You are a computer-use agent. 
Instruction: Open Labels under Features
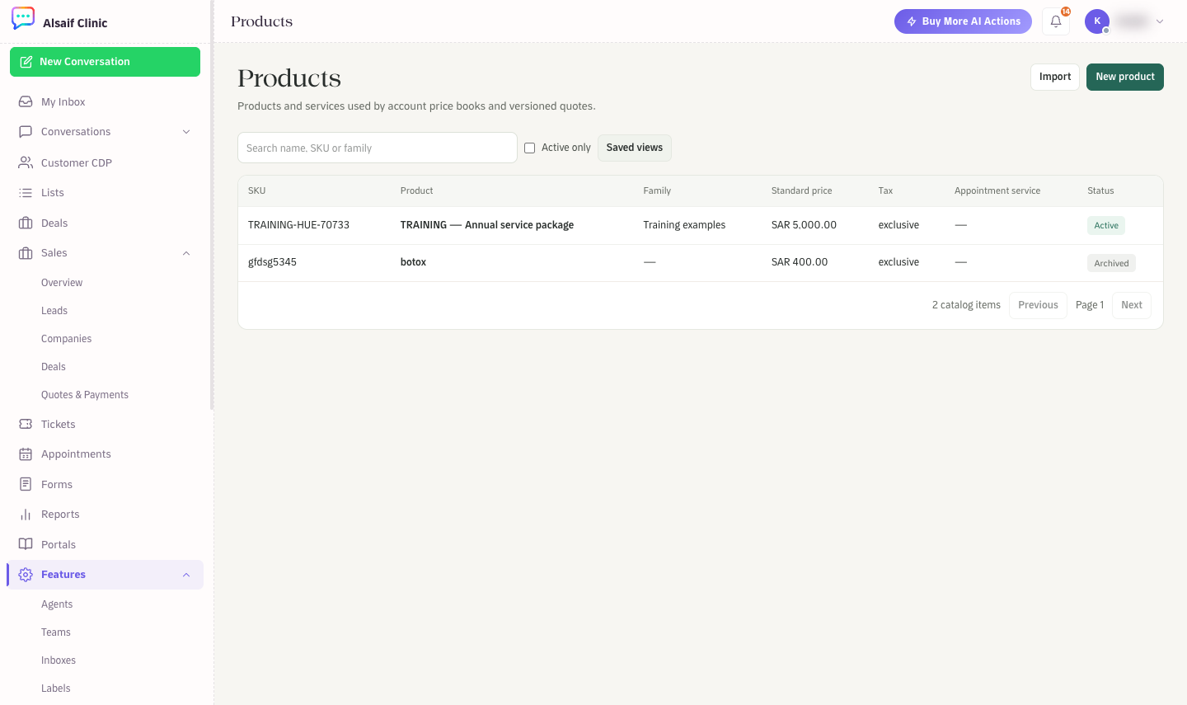pos(56,689)
